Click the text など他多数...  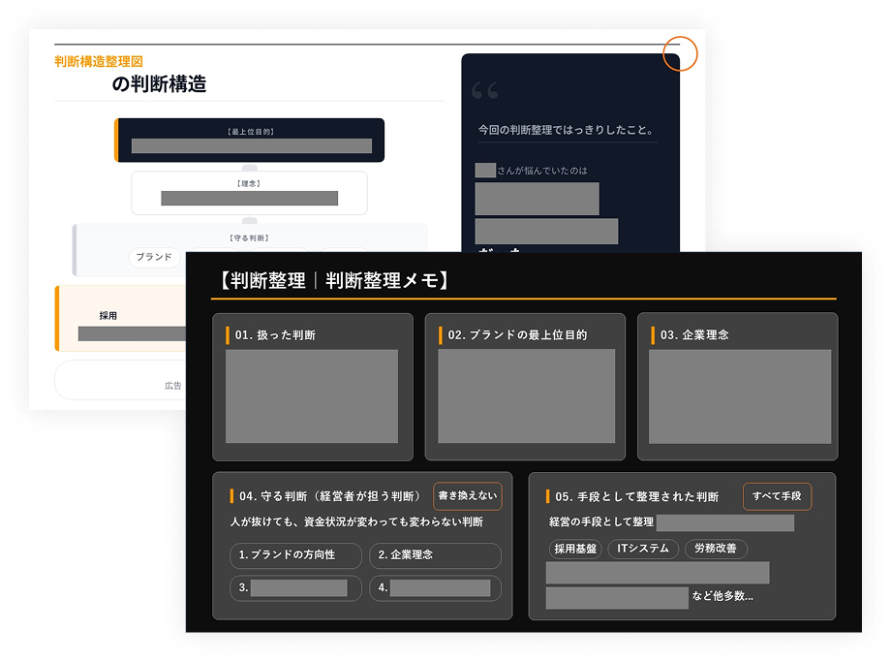(x=722, y=596)
